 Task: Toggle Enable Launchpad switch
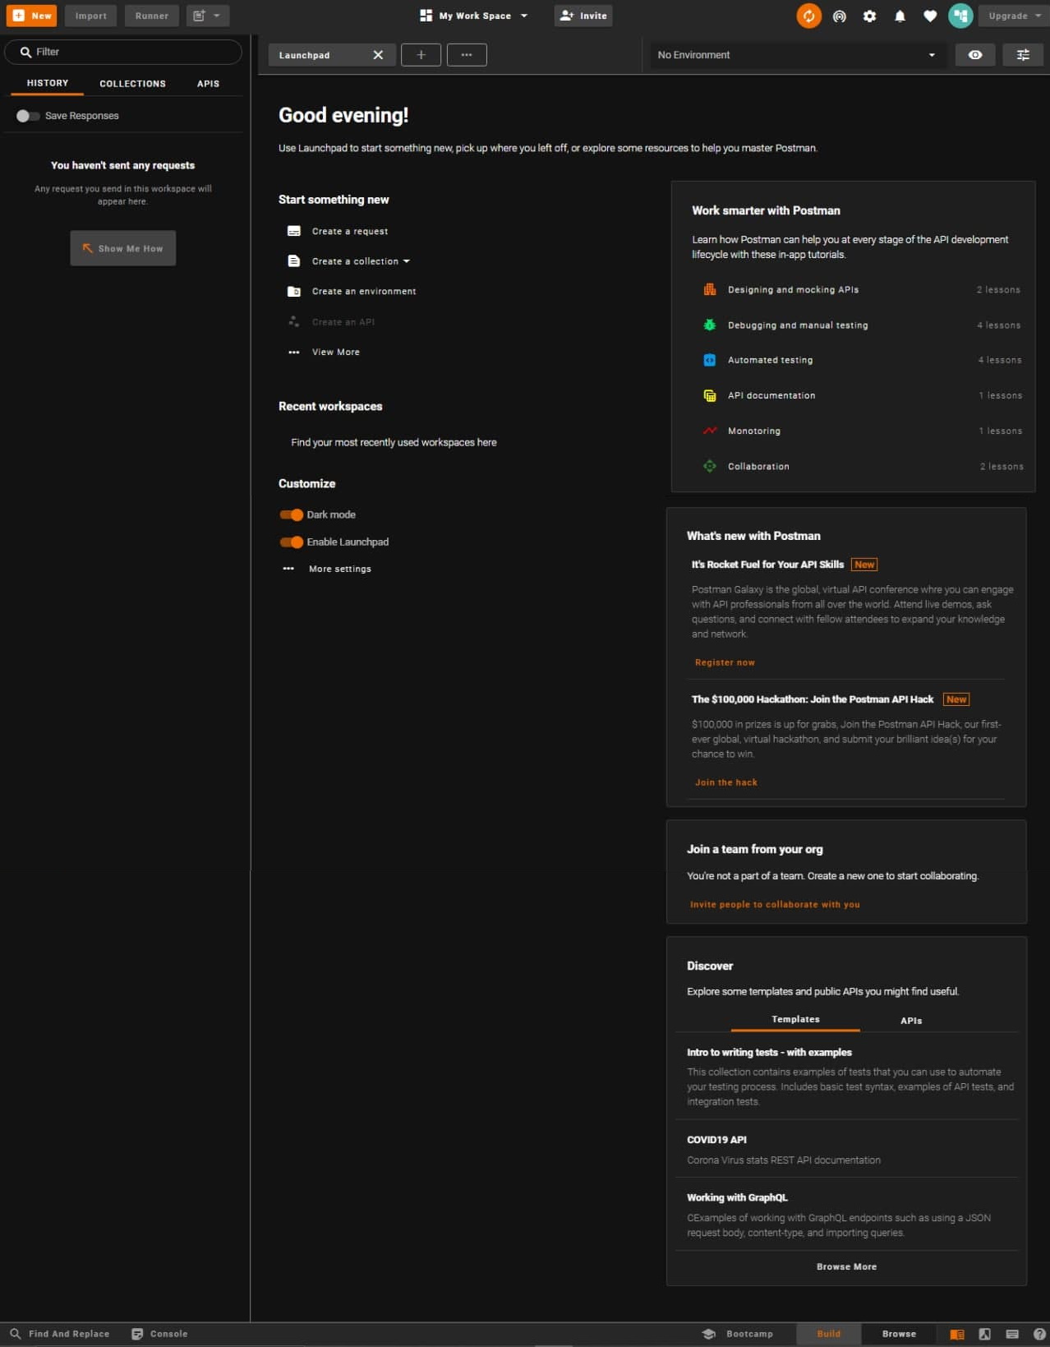click(x=292, y=542)
